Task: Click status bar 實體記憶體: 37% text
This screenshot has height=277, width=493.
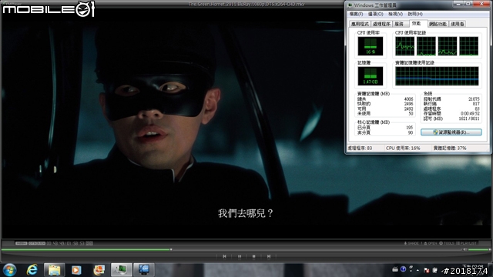Action: (x=450, y=148)
